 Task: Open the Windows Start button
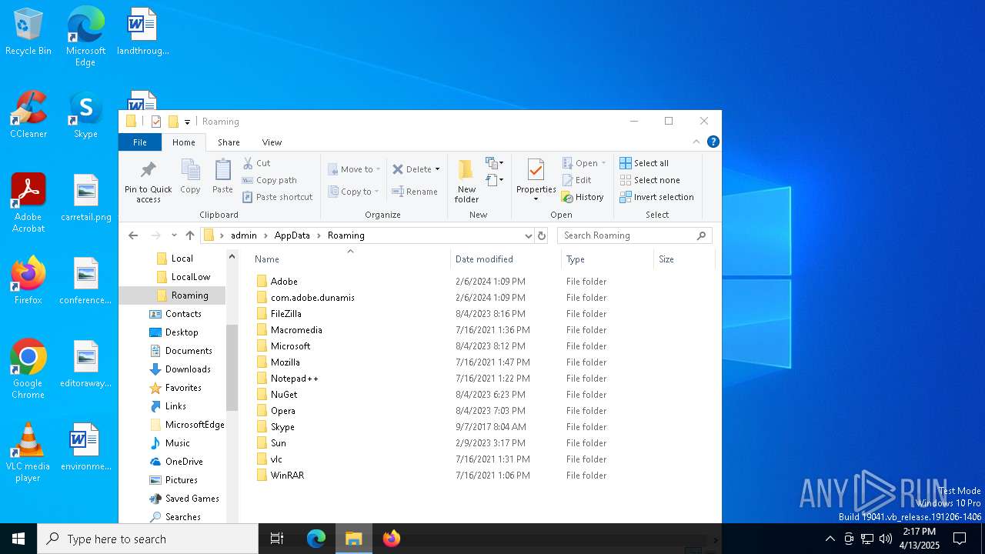[18, 539]
